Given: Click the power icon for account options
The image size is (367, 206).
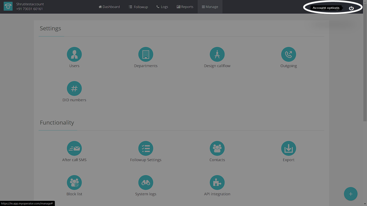Looking at the screenshot, I should 351,8.
